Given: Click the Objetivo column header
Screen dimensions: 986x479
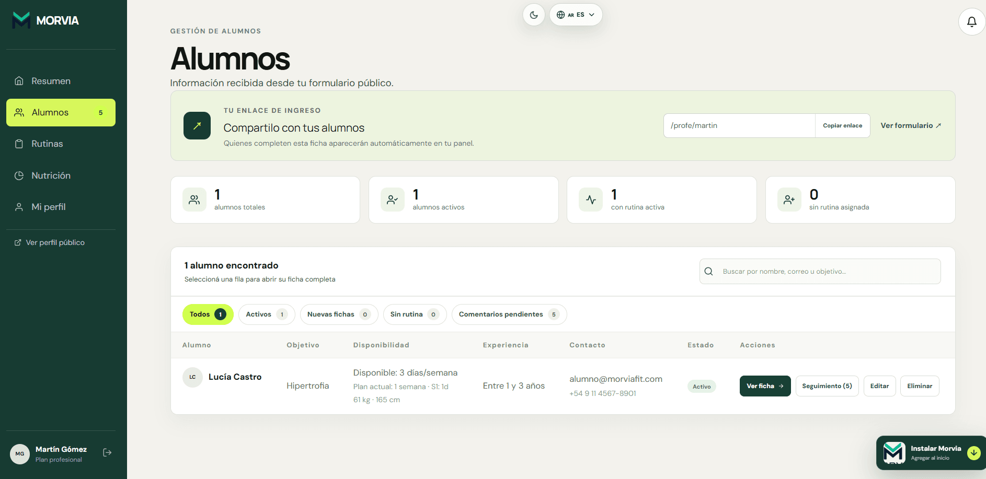Looking at the screenshot, I should [303, 345].
